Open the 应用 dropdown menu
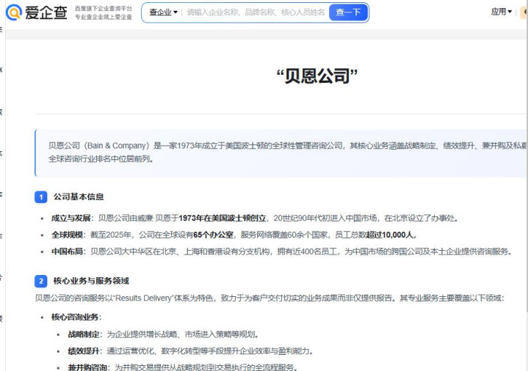The image size is (528, 371). [x=501, y=12]
